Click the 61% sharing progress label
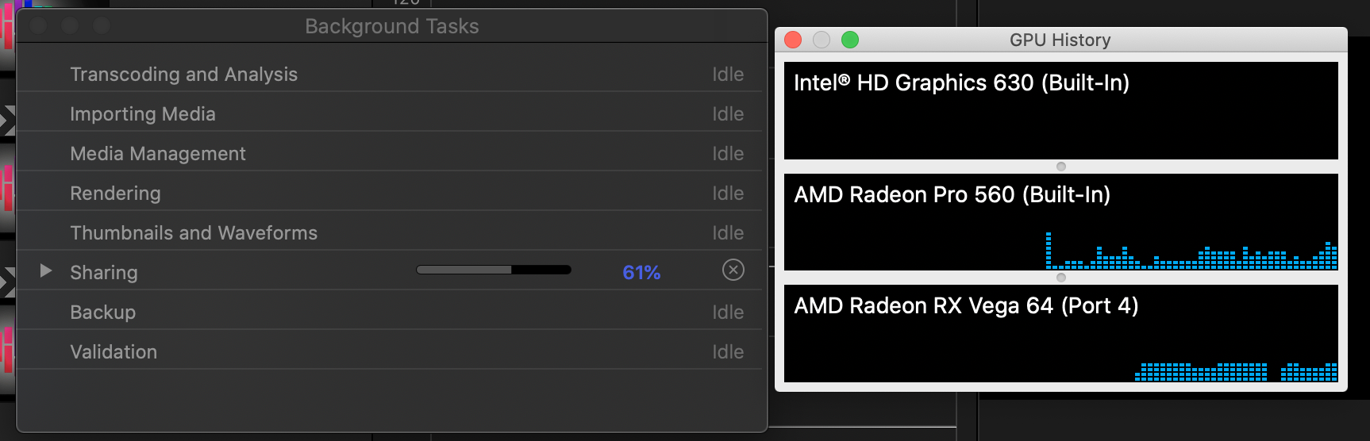 point(641,273)
